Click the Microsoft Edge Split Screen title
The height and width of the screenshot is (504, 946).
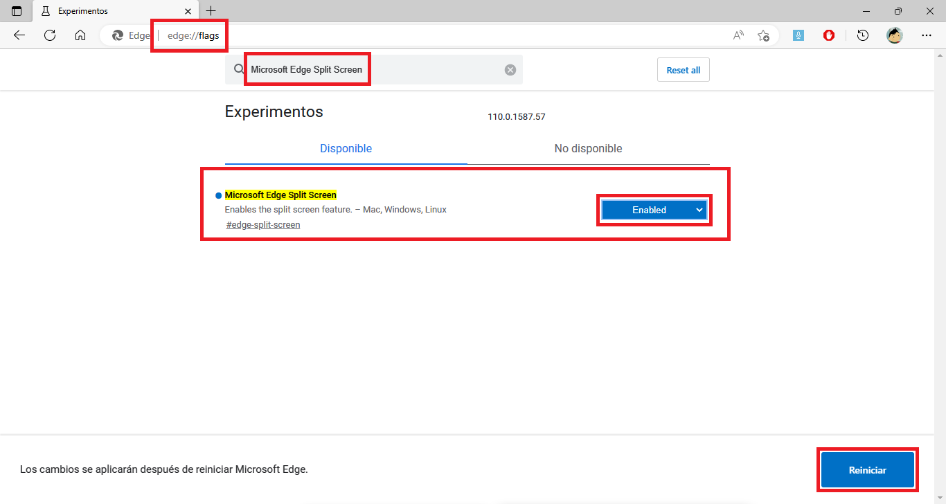[x=280, y=195]
